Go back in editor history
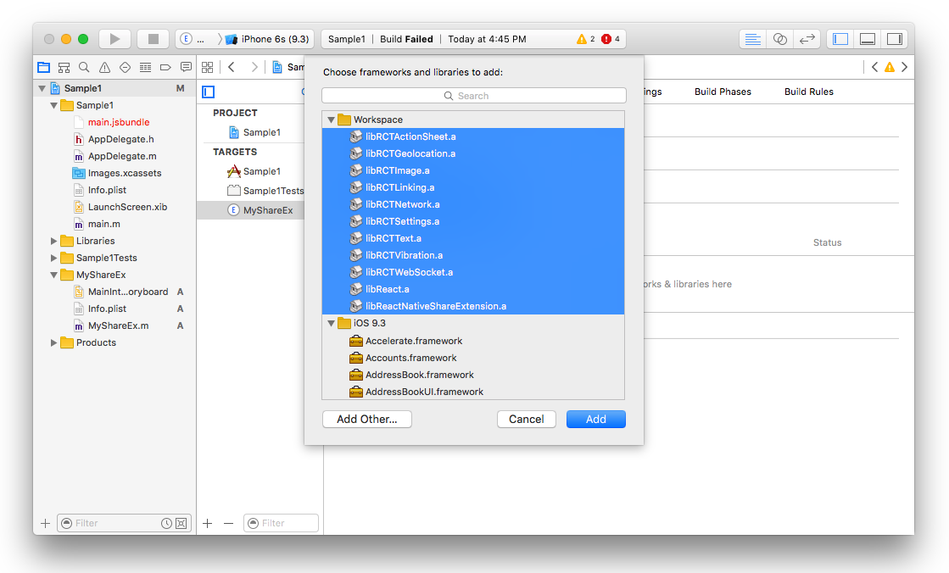This screenshot has width=949, height=573. pos(232,67)
